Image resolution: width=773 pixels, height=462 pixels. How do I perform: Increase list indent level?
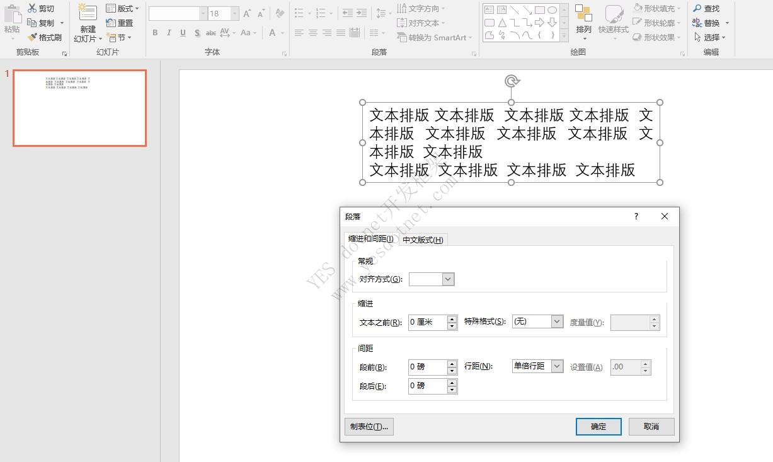tap(361, 13)
